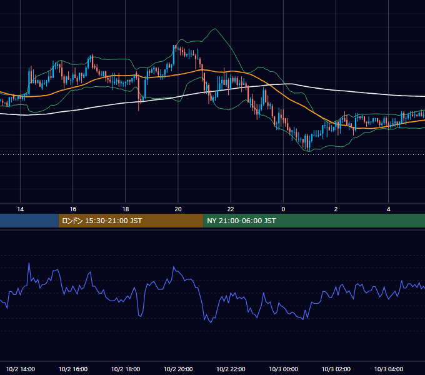The width and height of the screenshot is (425, 375).
Task: Click the white dotted horizontal price line
Action: [212, 155]
